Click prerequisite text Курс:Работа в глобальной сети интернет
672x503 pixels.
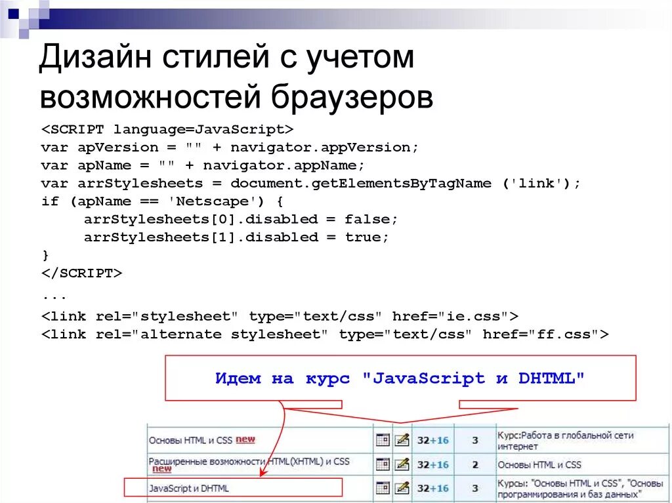click(566, 441)
